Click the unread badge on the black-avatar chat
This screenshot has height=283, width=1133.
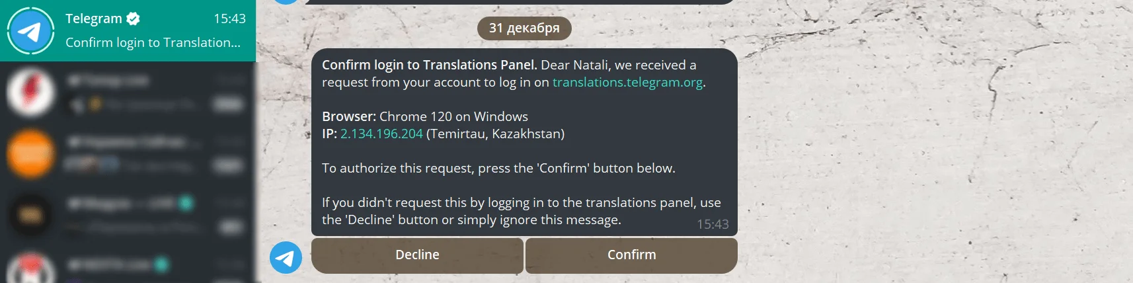[231, 227]
